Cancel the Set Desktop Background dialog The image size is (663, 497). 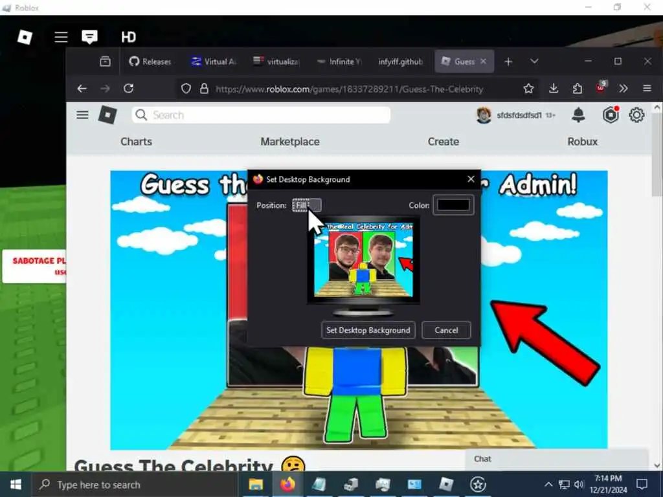point(446,330)
